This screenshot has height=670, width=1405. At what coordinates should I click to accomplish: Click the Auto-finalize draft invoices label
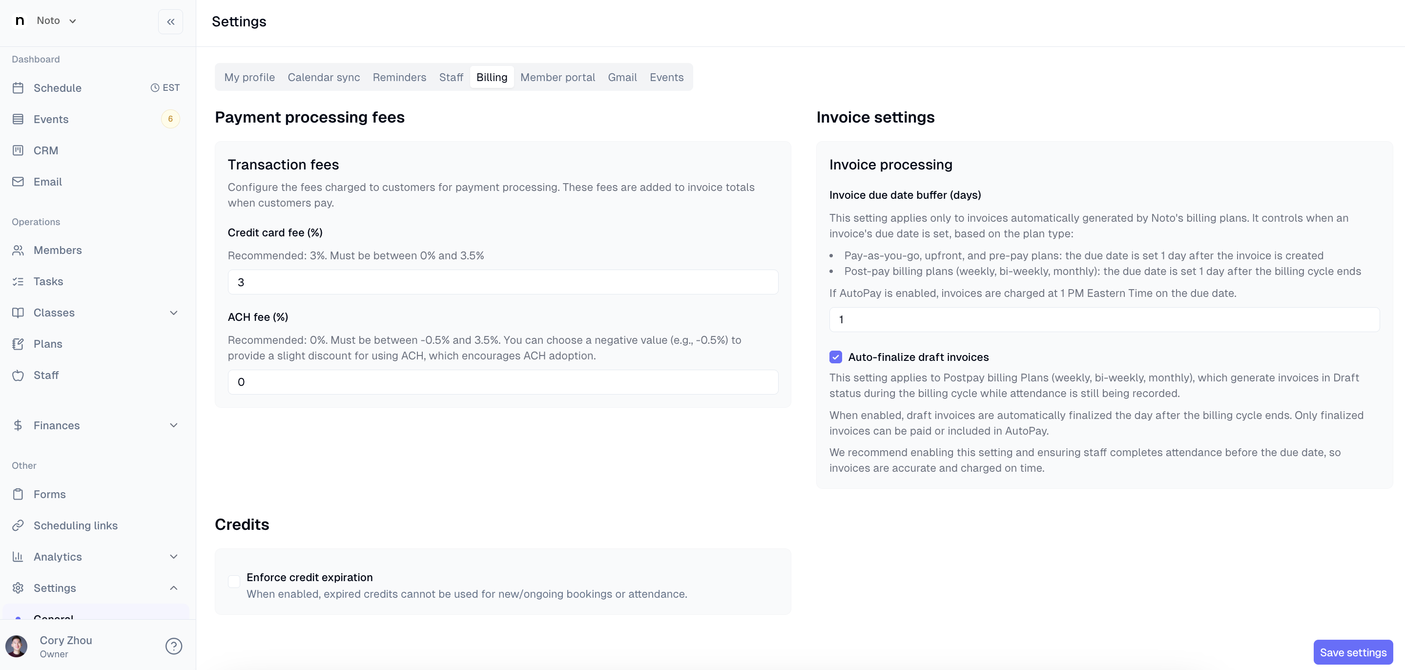click(x=918, y=357)
